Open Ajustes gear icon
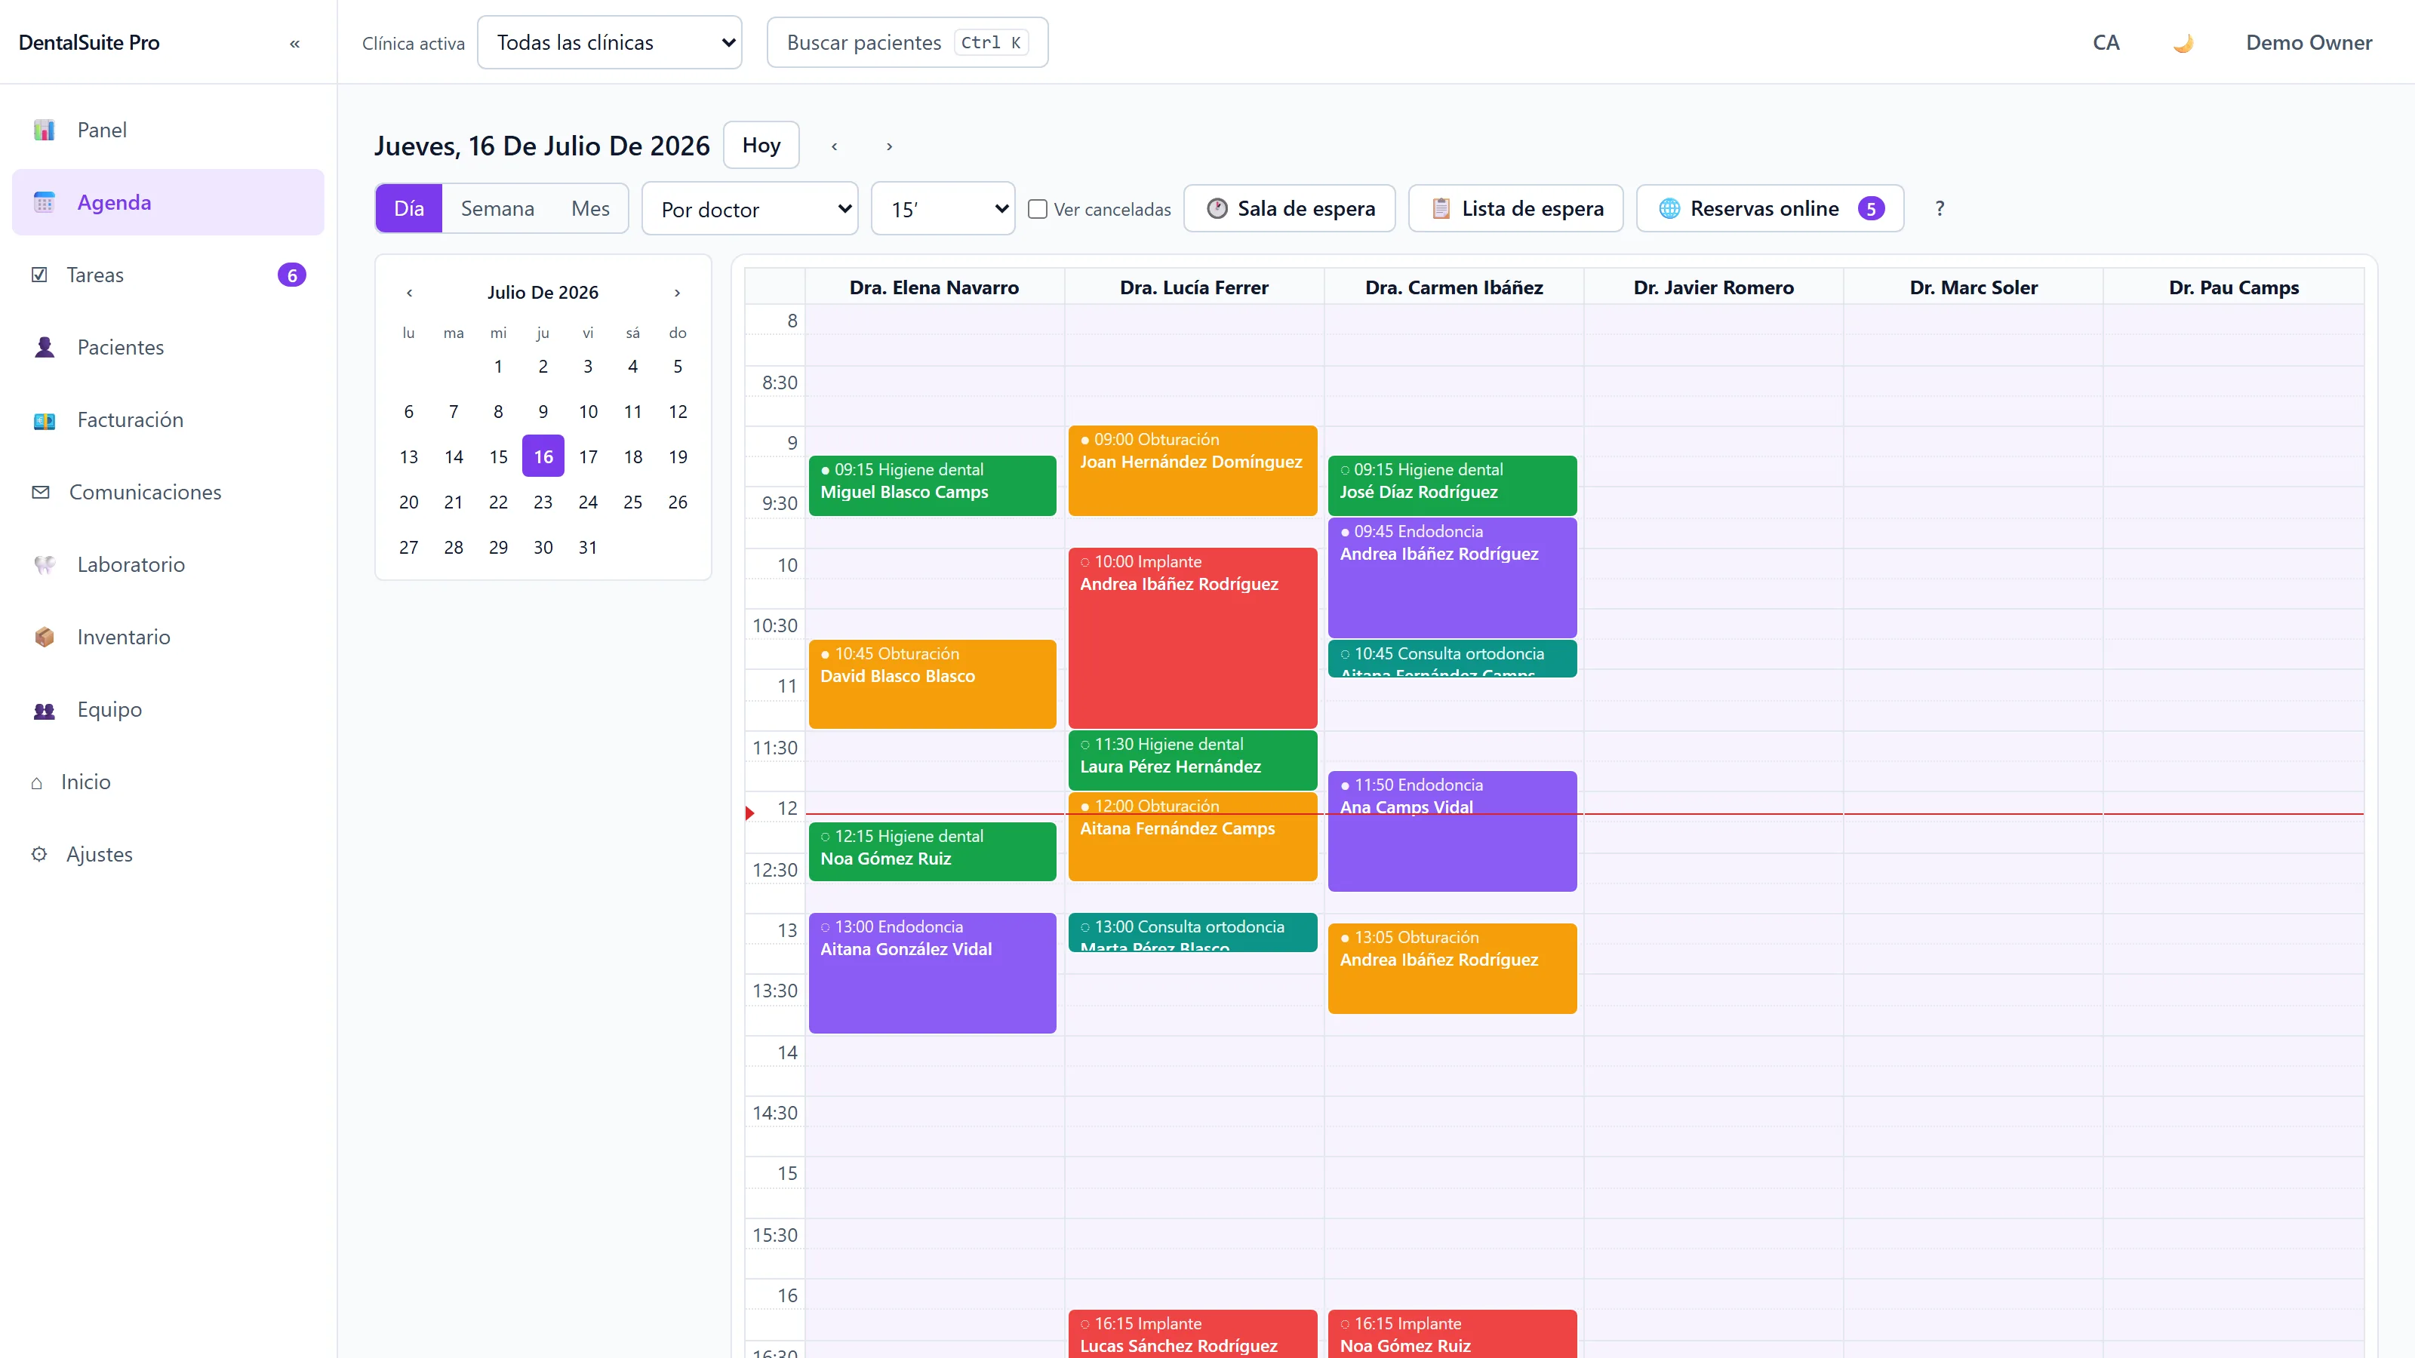 point(39,855)
